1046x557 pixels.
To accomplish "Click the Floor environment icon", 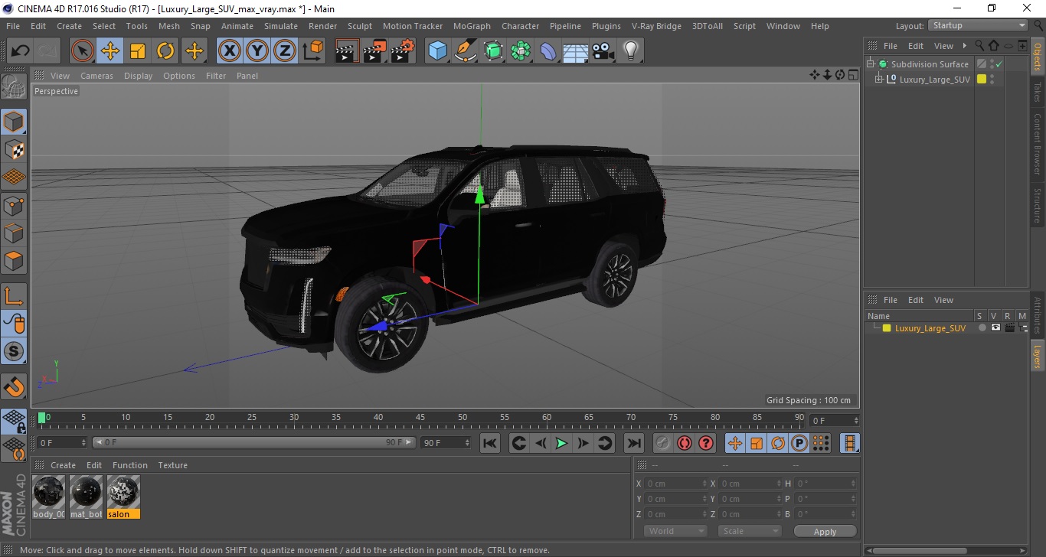I will pyautogui.click(x=575, y=51).
